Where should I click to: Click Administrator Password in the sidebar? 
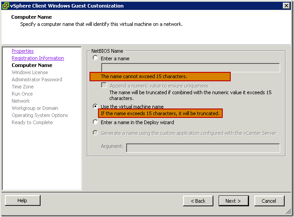click(x=37, y=79)
